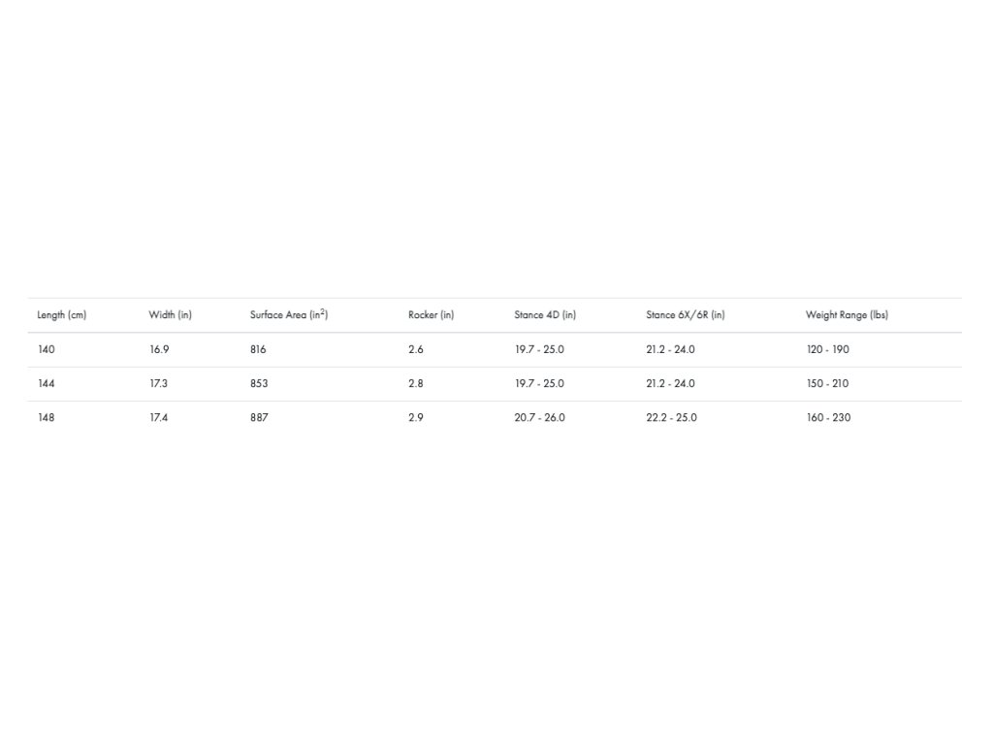The width and height of the screenshot is (993, 745).
Task: Click the 16.9 width value
Action: pos(159,349)
